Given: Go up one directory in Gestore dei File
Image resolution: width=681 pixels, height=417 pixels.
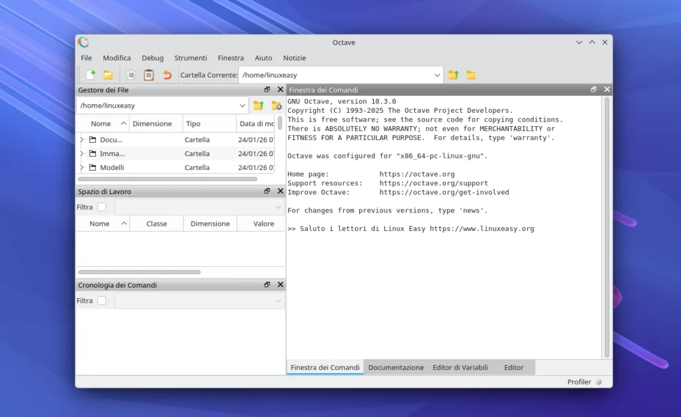Looking at the screenshot, I should (258, 106).
